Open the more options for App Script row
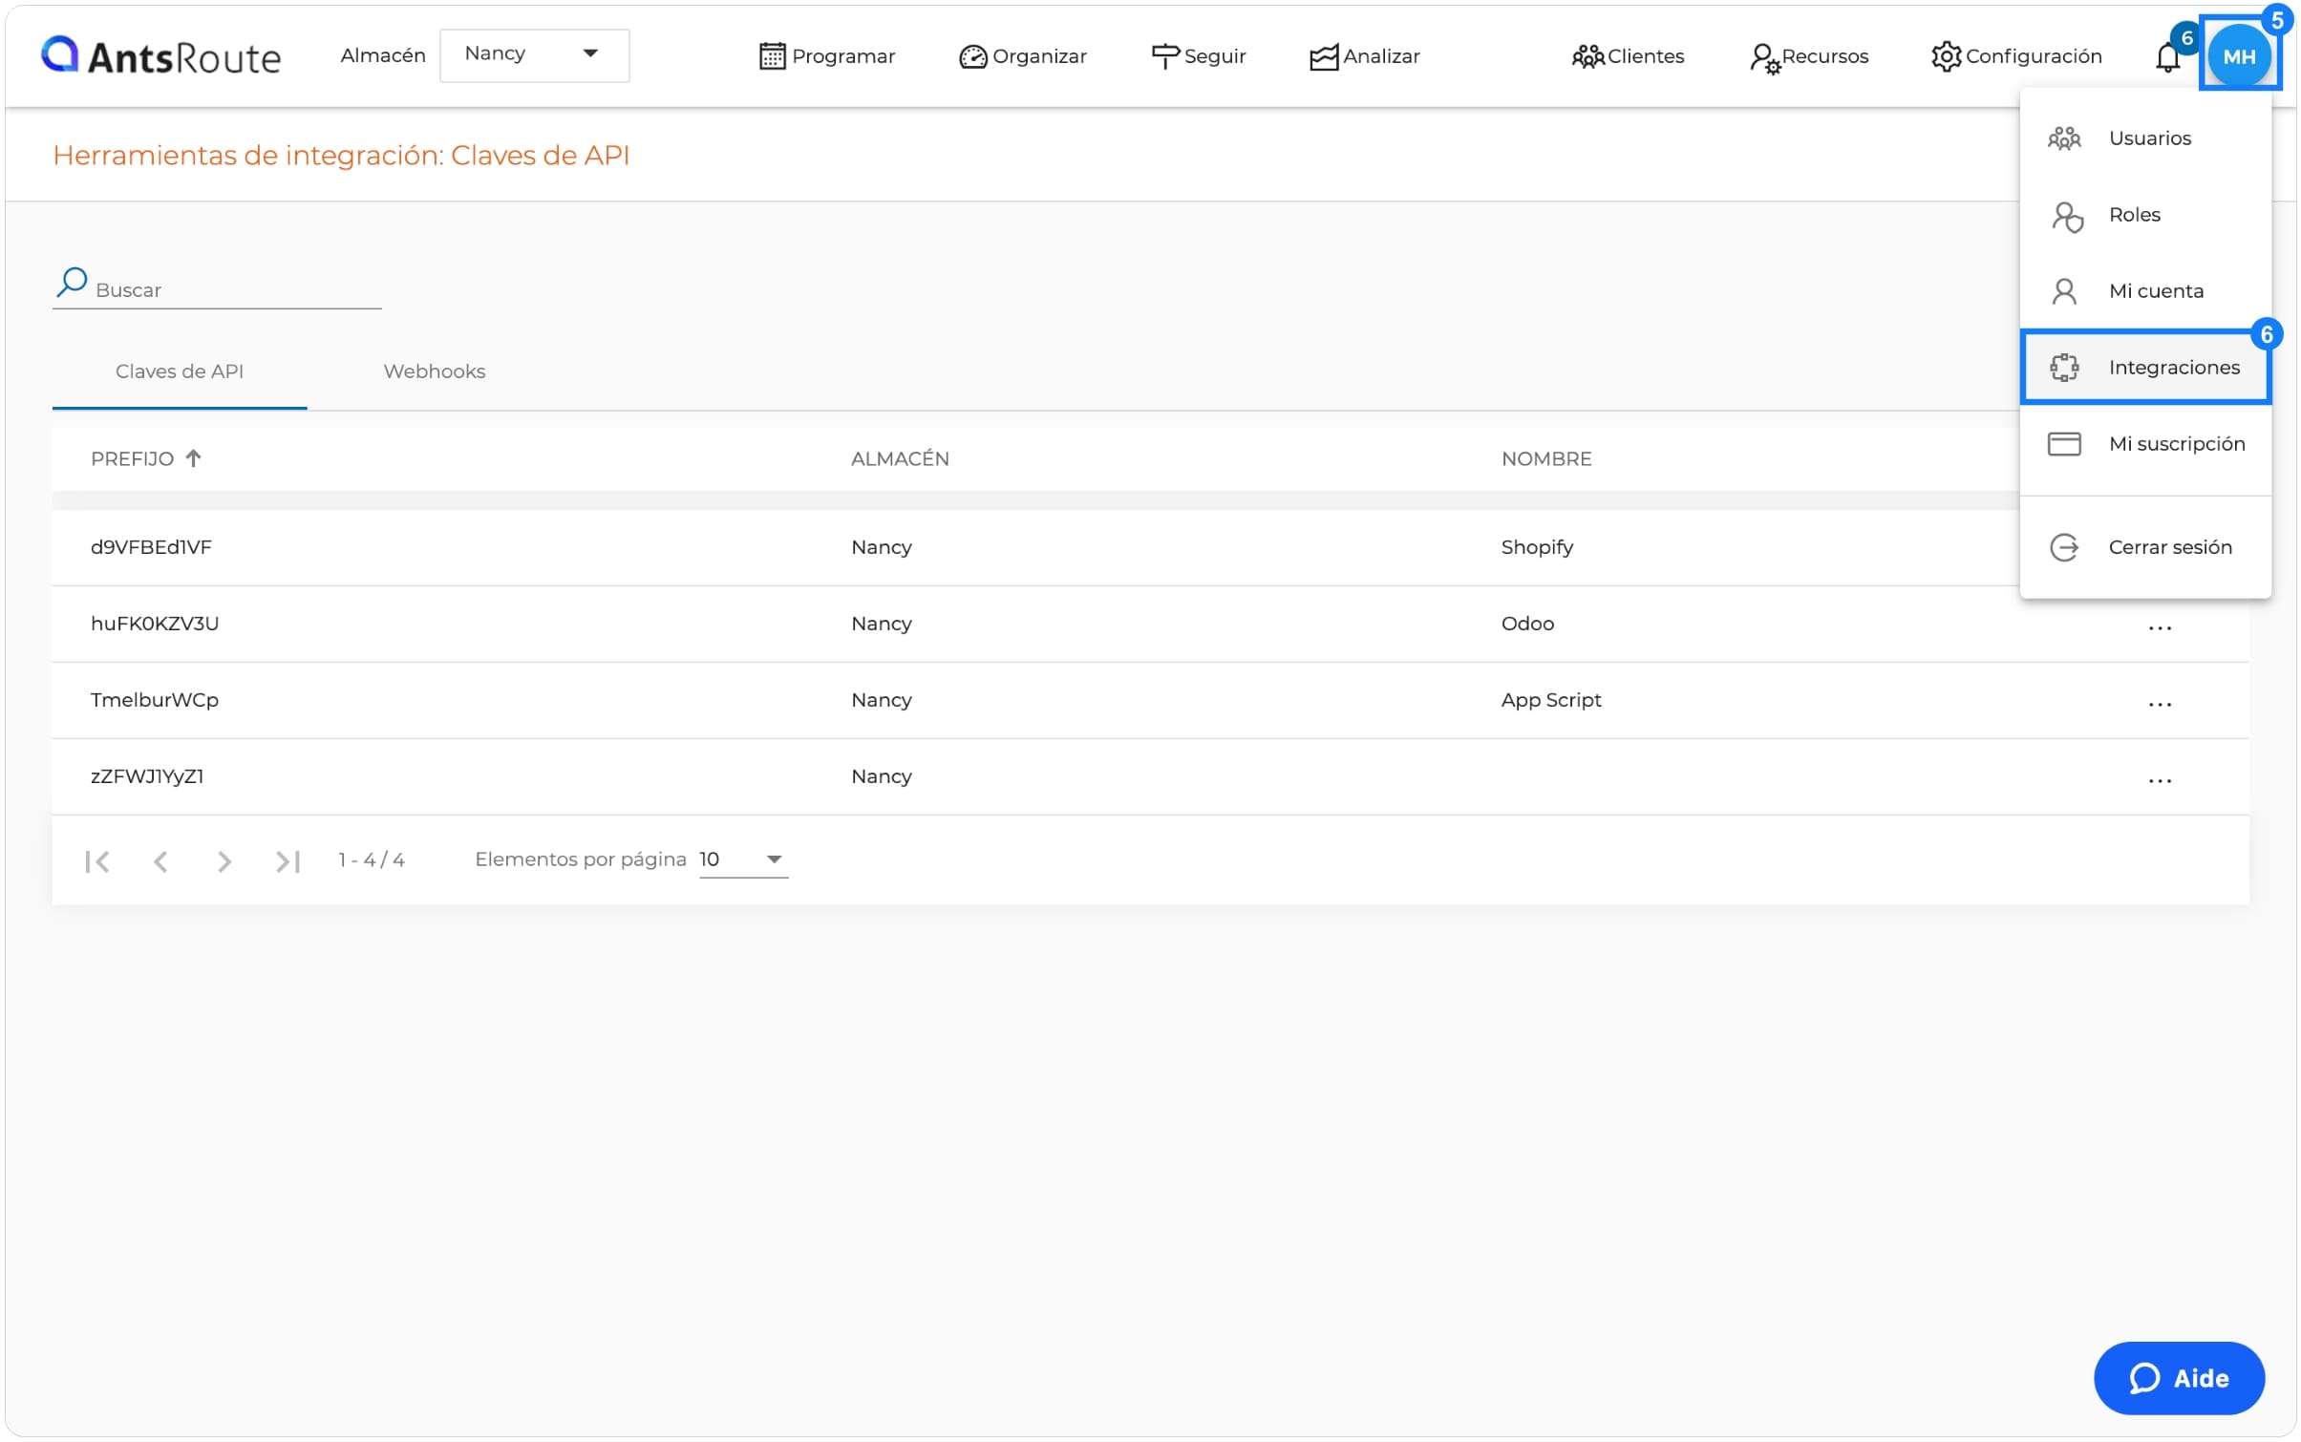This screenshot has height=1442, width=2301. (2159, 704)
